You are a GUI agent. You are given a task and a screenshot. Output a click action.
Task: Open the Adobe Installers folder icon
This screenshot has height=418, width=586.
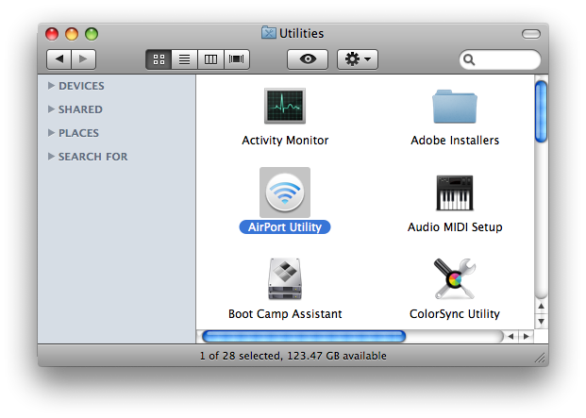pos(455,107)
